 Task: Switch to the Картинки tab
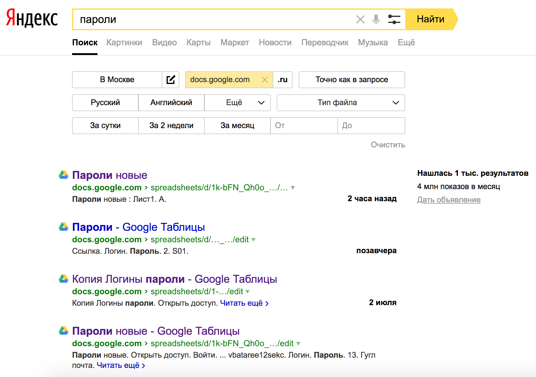tap(124, 42)
